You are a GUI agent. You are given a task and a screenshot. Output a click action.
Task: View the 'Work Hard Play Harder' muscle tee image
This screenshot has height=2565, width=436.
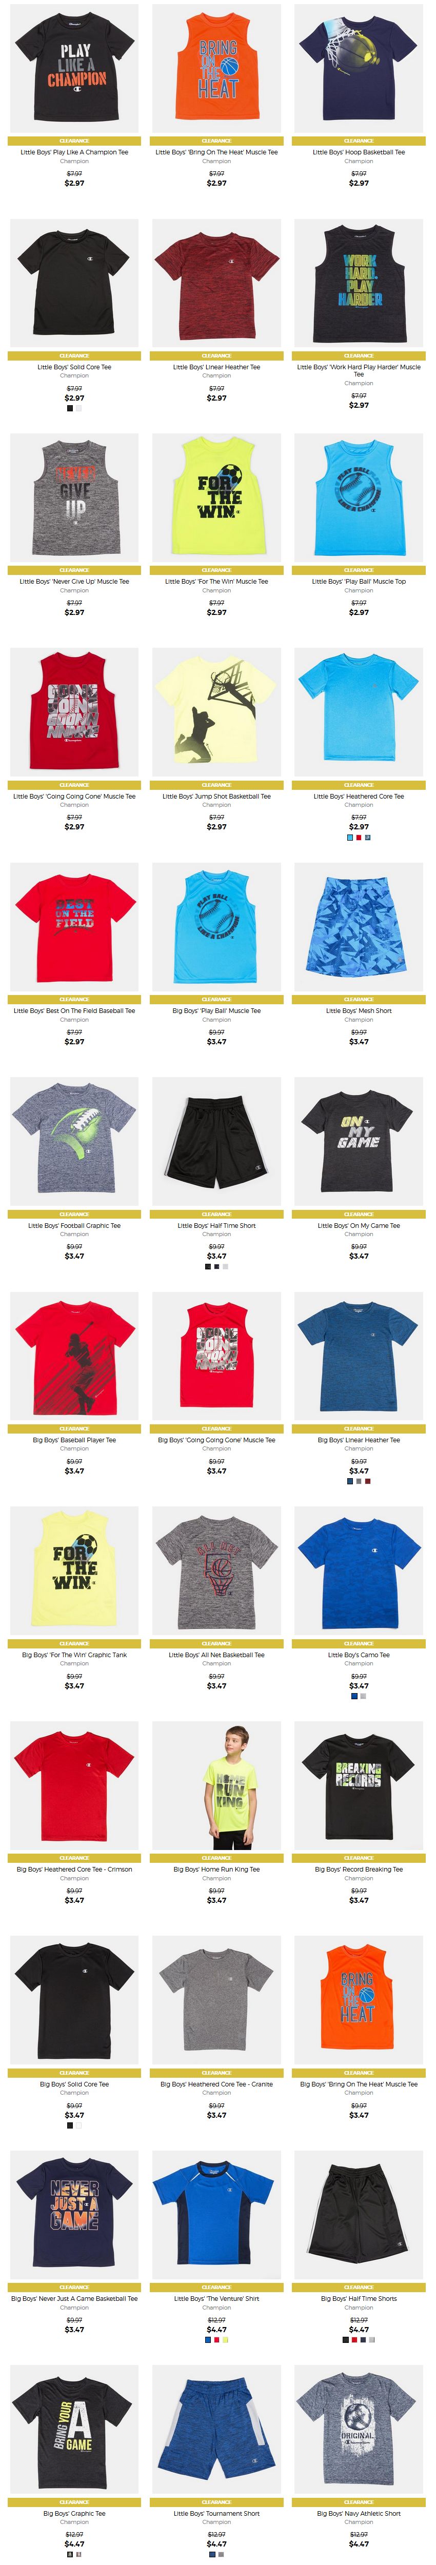359,284
